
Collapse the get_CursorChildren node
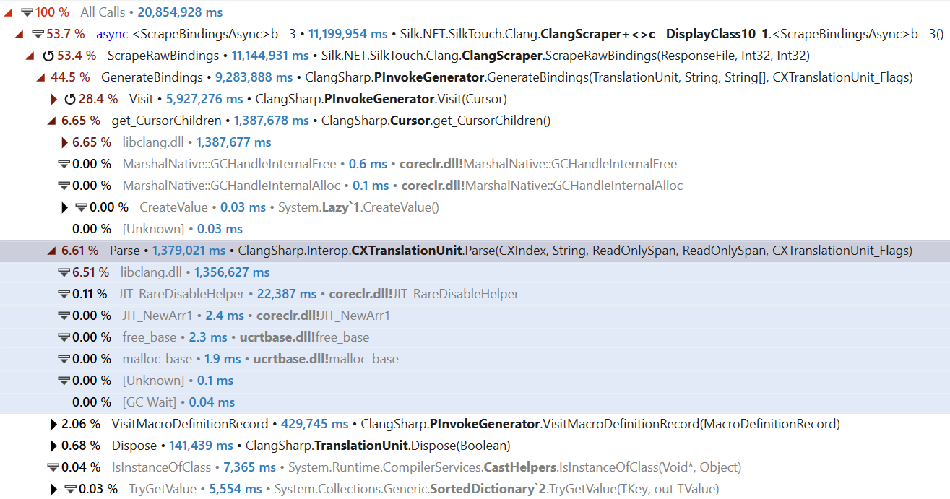pyautogui.click(x=52, y=121)
